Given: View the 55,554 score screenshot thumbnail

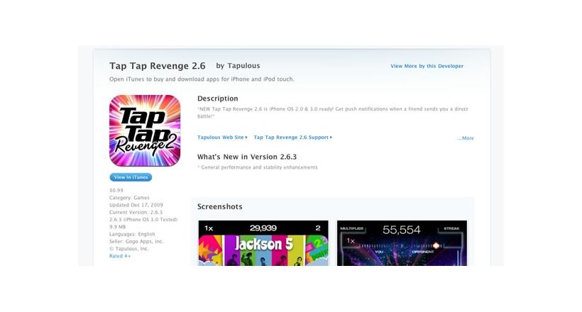Looking at the screenshot, I should pyautogui.click(x=402, y=243).
